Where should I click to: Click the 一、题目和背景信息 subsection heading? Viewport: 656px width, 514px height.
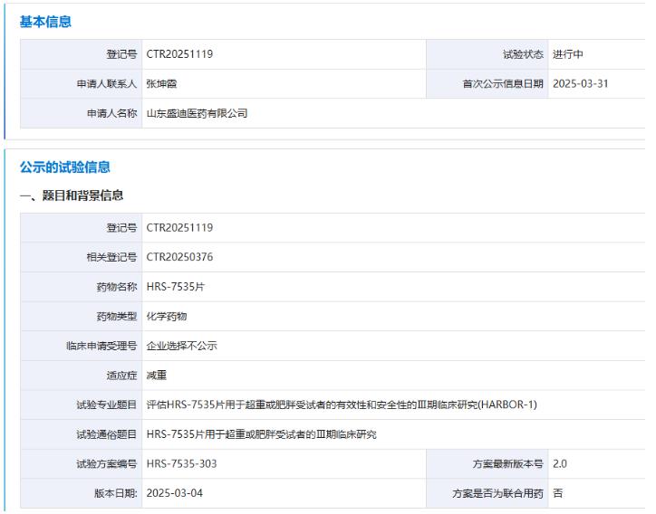(x=72, y=195)
